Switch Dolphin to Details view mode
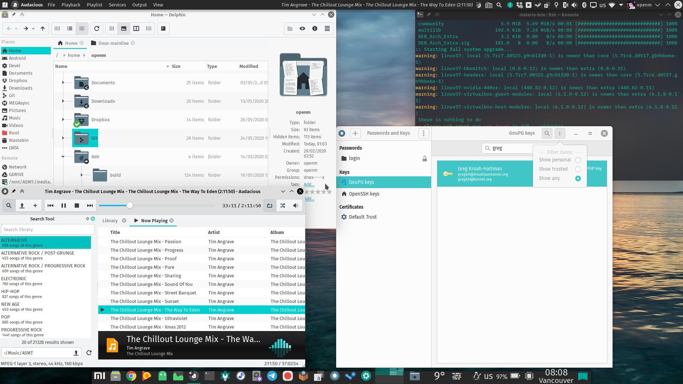The height and width of the screenshot is (384, 683). pos(82,28)
